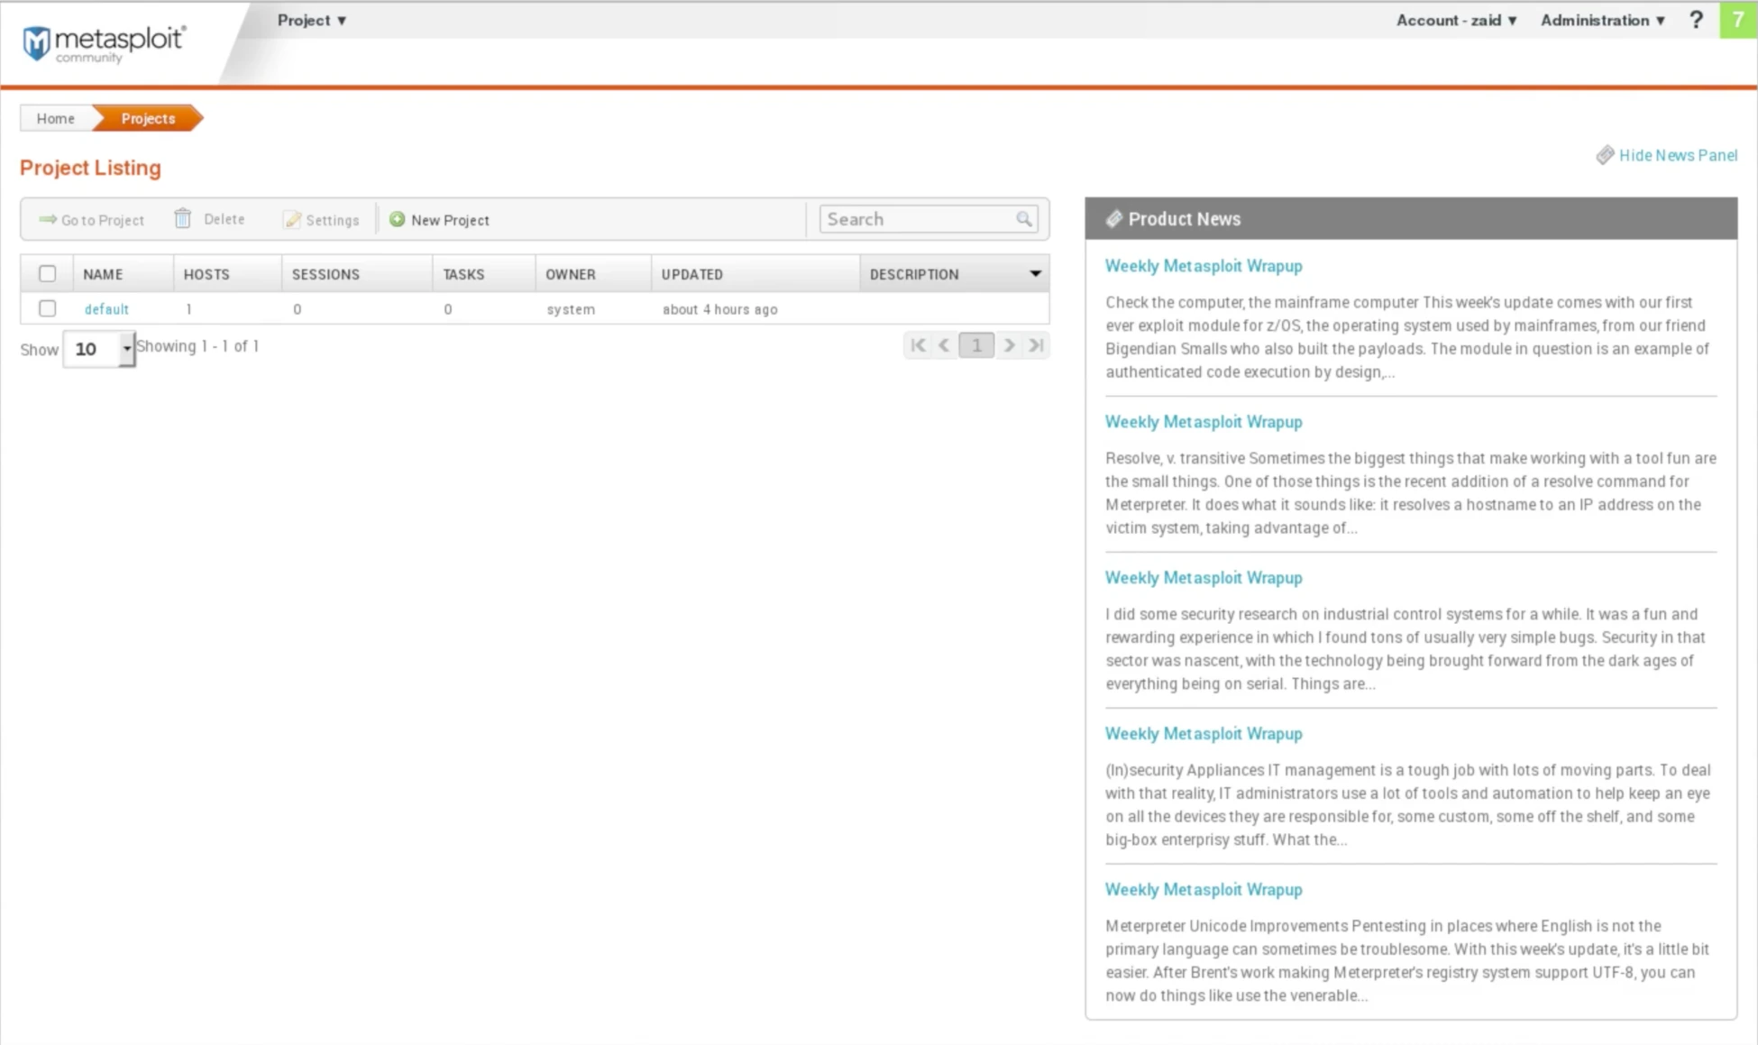Check the box for the default project
Image resolution: width=1758 pixels, height=1045 pixels.
click(x=48, y=308)
